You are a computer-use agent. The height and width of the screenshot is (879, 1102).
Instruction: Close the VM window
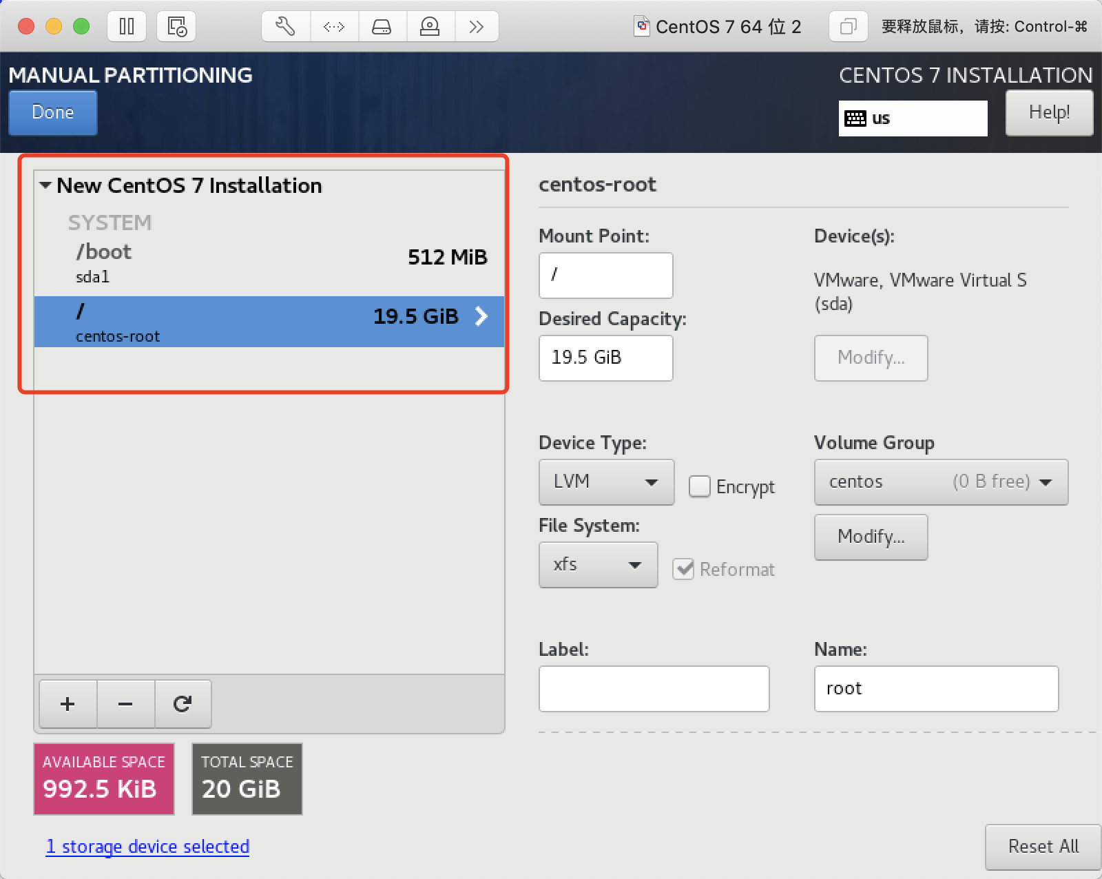coord(26,27)
